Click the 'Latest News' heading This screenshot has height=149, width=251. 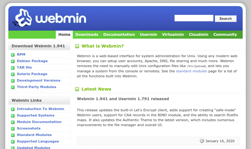97,89
